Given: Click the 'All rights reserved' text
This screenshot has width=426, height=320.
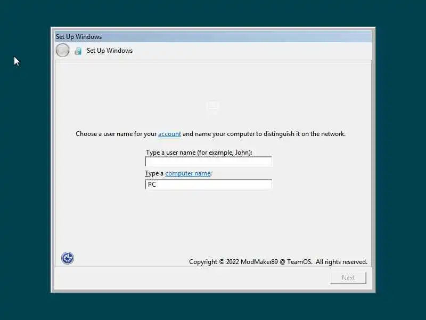Looking at the screenshot, I should pyautogui.click(x=341, y=262).
